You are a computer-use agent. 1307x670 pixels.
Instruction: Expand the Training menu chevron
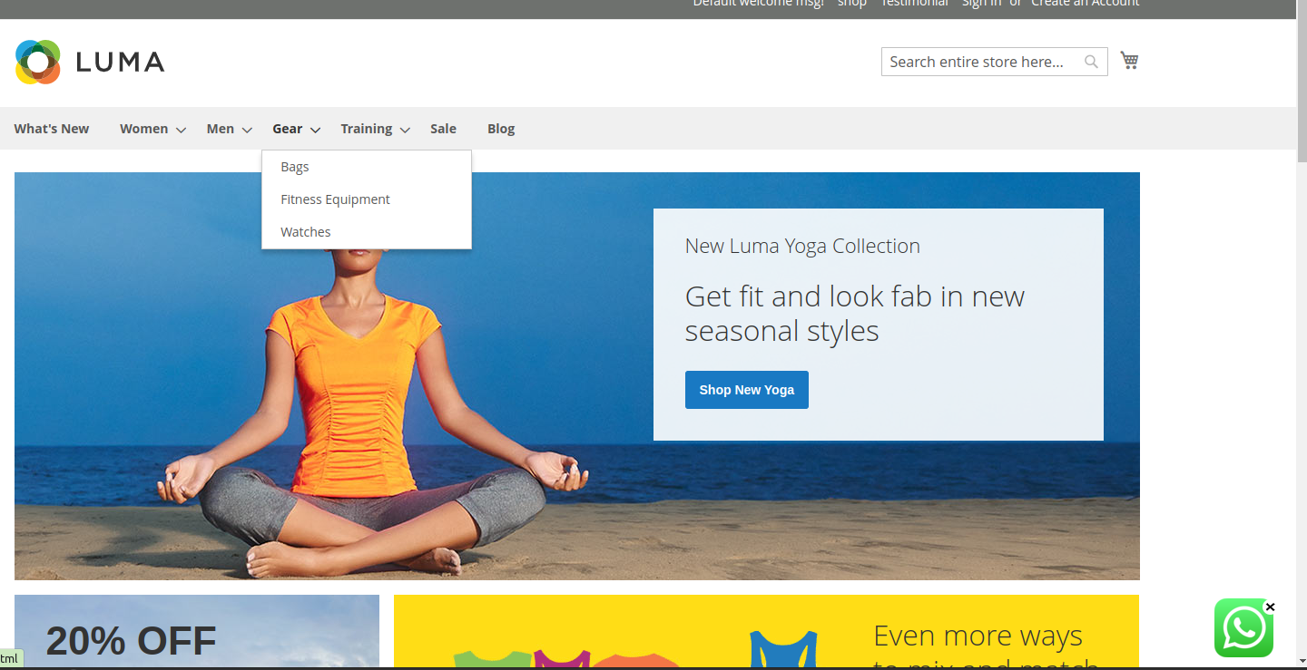click(x=405, y=130)
